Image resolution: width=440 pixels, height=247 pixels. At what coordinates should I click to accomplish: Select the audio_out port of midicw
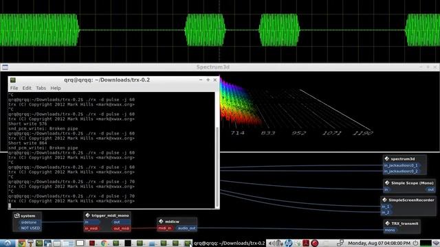coord(186,228)
